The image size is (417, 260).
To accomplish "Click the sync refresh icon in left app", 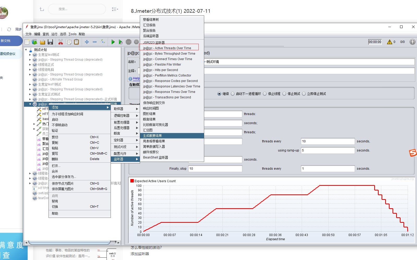I will pyautogui.click(x=9, y=29).
